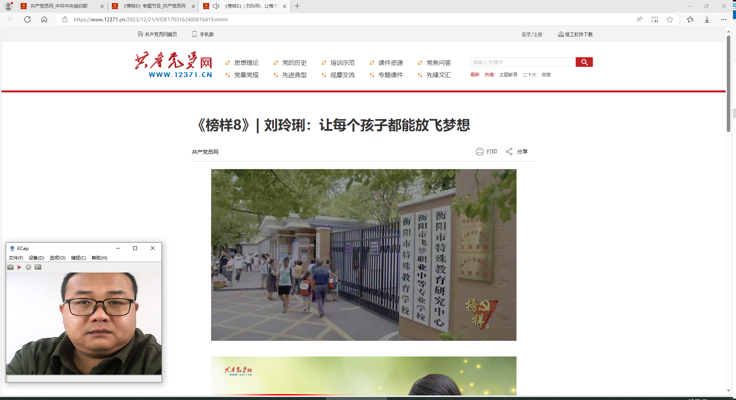Open sharing via the 分享 icon

(x=509, y=152)
